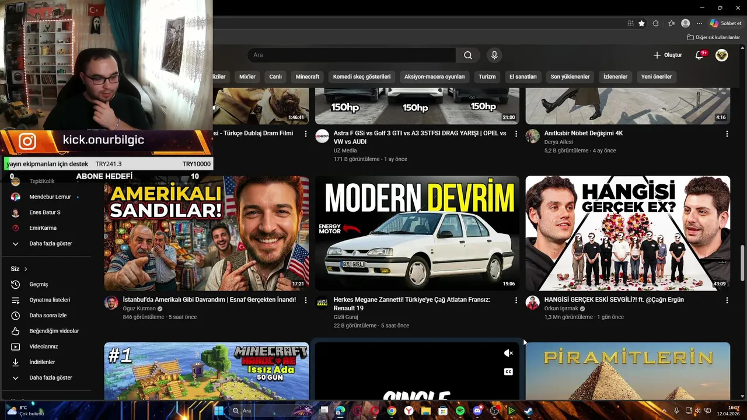Select the Yeni öneriler filter chip
The width and height of the screenshot is (747, 420).
pos(657,76)
